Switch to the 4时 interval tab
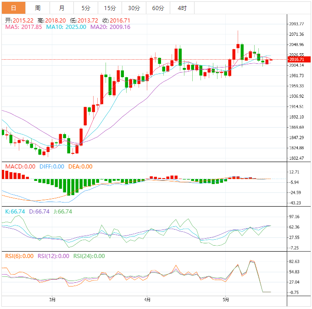The height and width of the screenshot is (309, 312). (182, 8)
